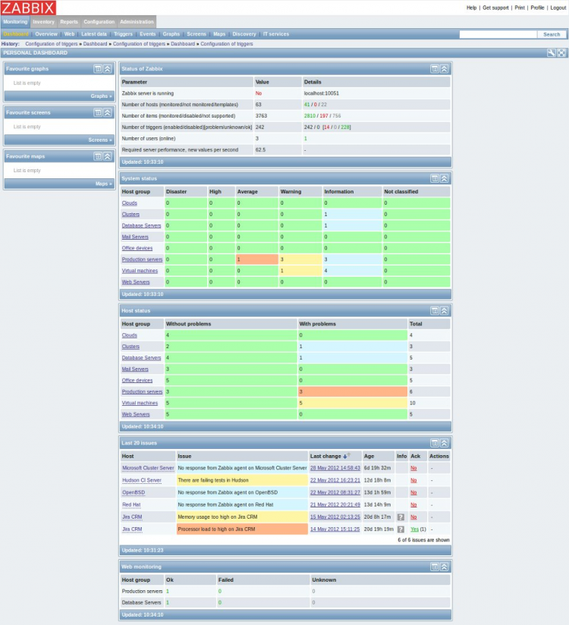Click Ack 'Yes' for Processor load issue
The width and height of the screenshot is (569, 625).
click(415, 529)
